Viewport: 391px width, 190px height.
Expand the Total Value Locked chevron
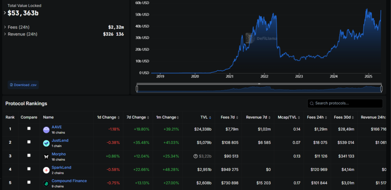point(5,13)
